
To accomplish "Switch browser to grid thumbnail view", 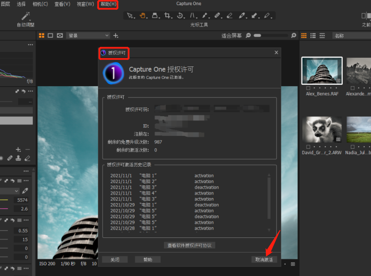I will [304, 36].
